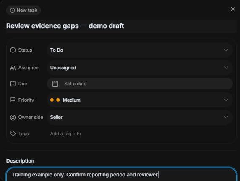Click the Status circle icon
The height and width of the screenshot is (181, 240).
13,50
